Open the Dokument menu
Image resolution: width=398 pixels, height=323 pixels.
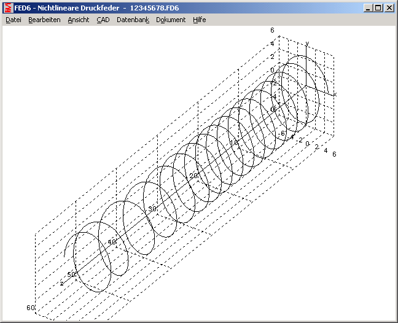pyautogui.click(x=171, y=20)
